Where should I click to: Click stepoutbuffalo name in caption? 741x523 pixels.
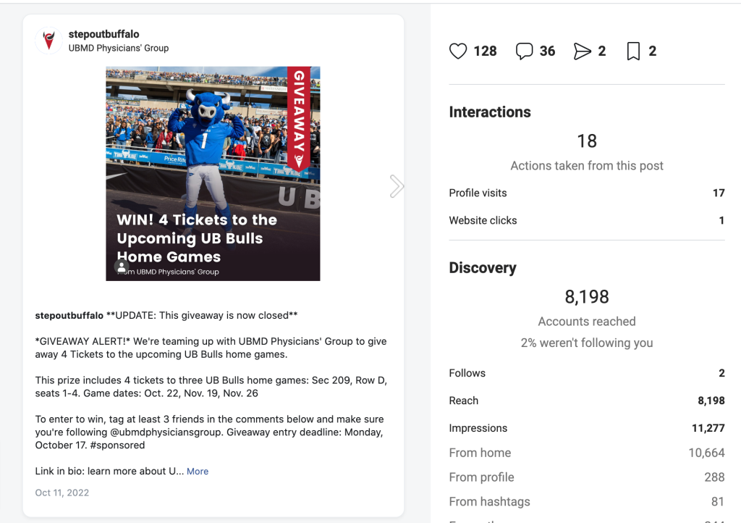[69, 315]
